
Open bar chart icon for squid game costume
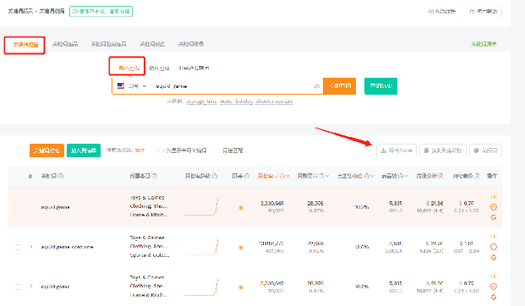click(x=494, y=237)
